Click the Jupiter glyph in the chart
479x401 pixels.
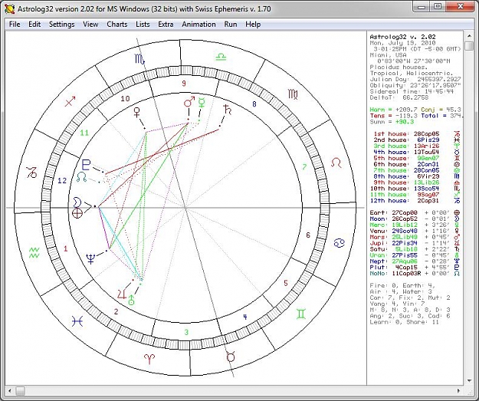122,294
